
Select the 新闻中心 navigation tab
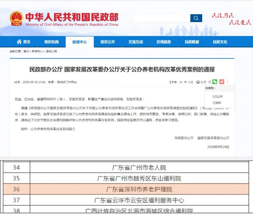click(80, 42)
